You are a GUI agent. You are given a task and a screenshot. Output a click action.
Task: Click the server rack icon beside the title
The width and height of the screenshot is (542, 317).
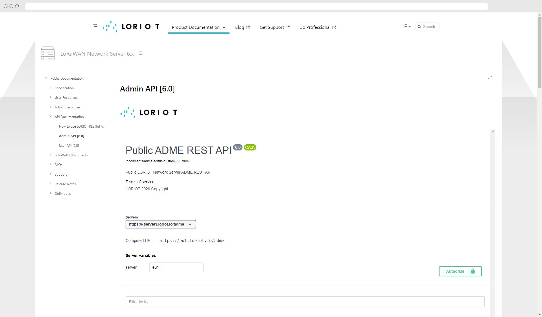click(48, 53)
